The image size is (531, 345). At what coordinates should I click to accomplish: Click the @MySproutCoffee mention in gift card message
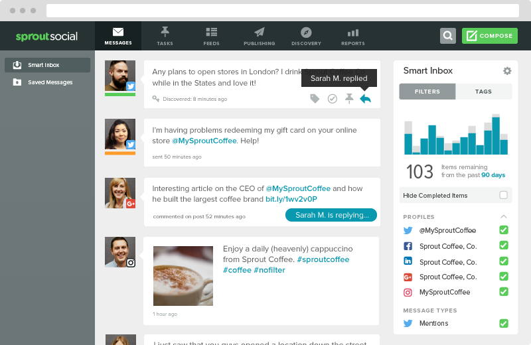point(204,141)
